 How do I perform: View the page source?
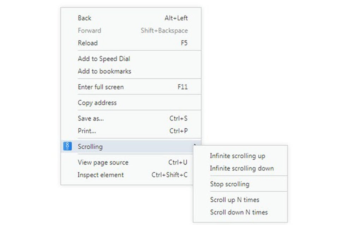[103, 162]
